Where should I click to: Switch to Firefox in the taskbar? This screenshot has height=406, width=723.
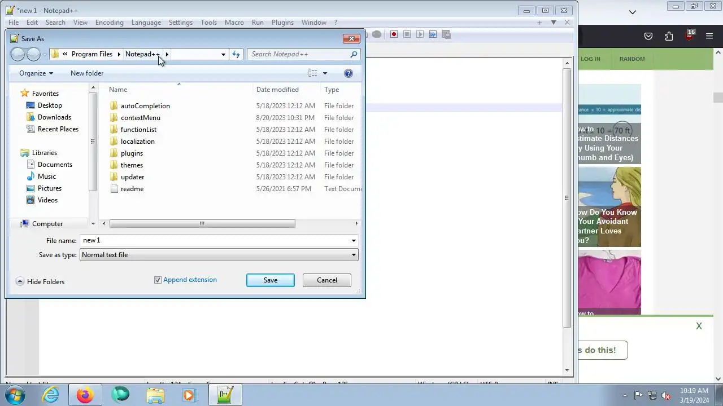pyautogui.click(x=85, y=395)
